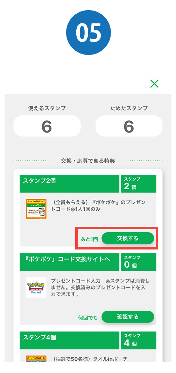Tap the 交換する button for 2 stamps

point(128,238)
